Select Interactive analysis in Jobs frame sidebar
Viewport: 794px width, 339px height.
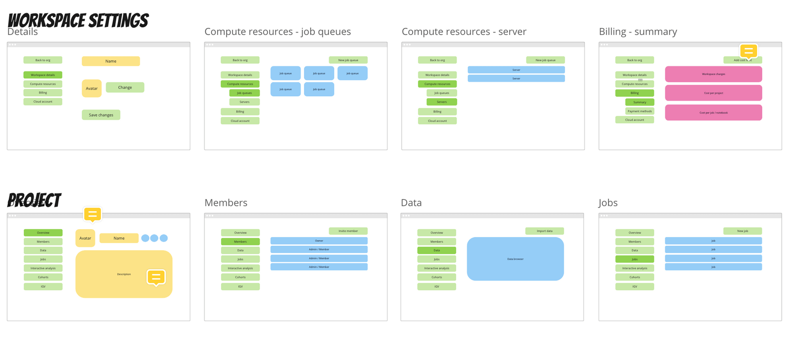coord(635,268)
